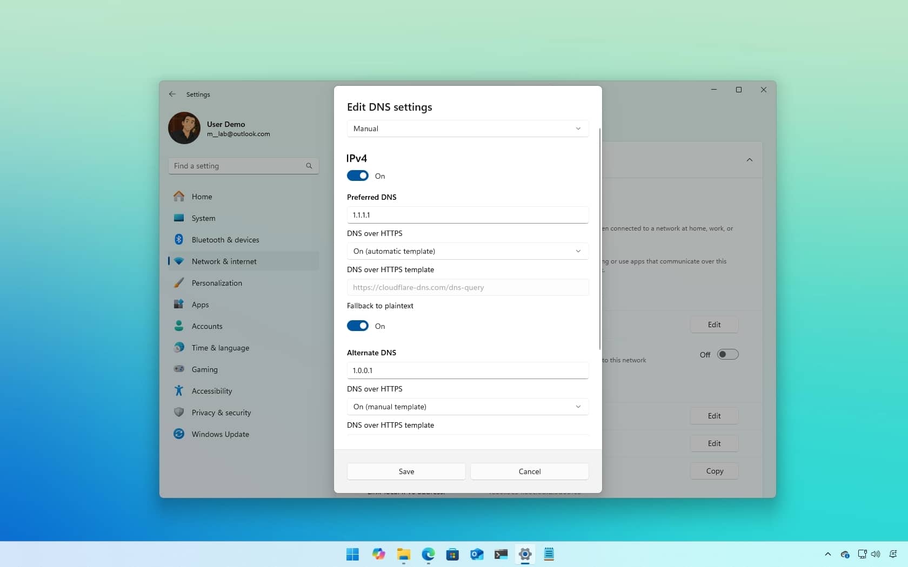Click inside the Preferred DNS field
Screen dimensions: 908x567
point(467,215)
